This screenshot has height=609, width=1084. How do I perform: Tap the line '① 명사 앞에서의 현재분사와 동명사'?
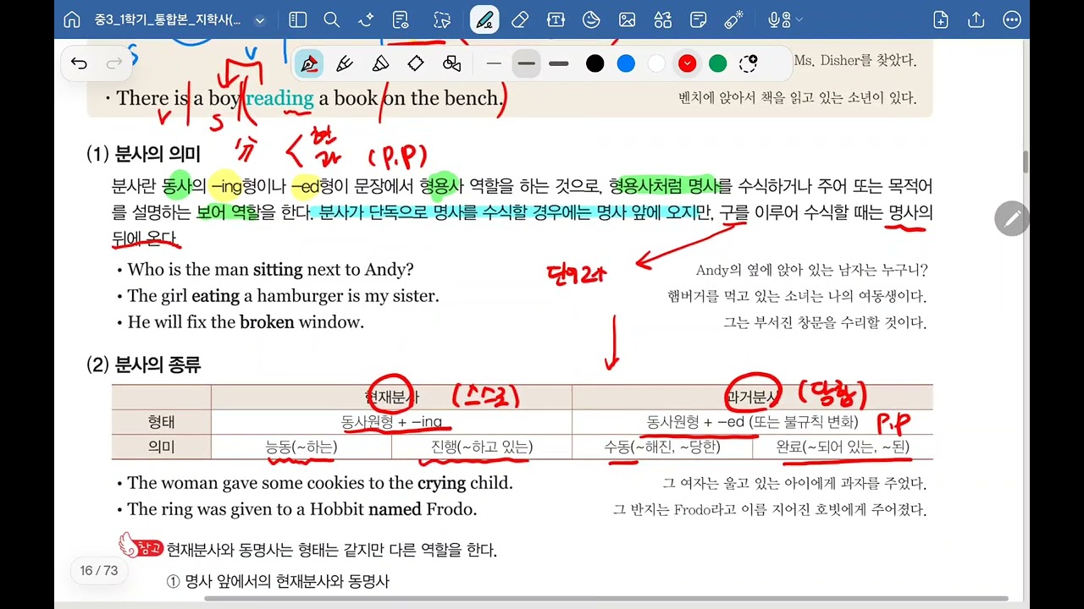click(x=278, y=581)
